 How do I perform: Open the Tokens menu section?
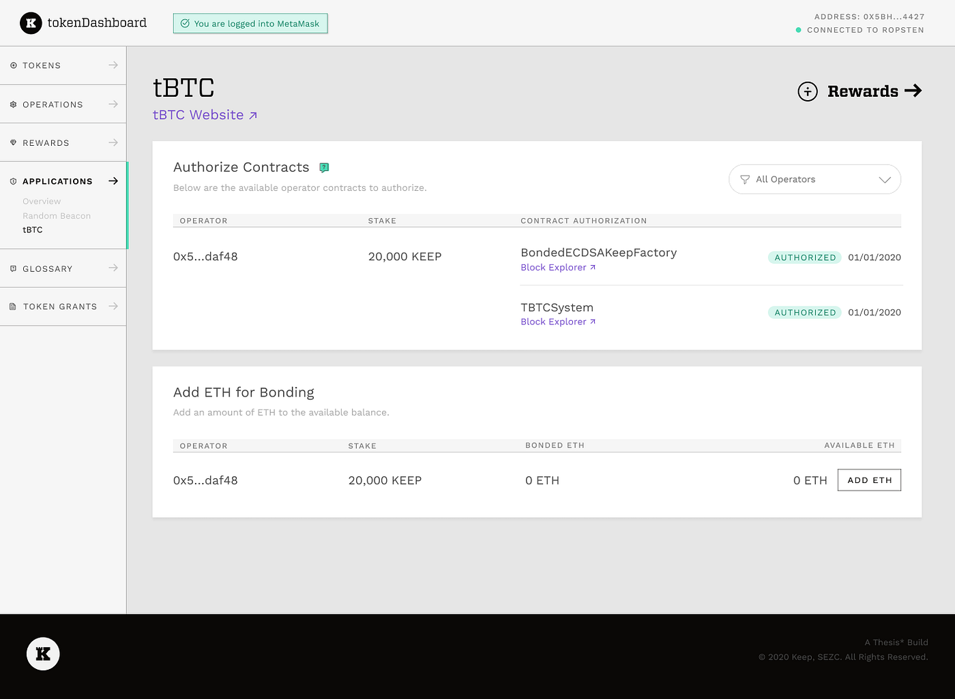(x=63, y=65)
